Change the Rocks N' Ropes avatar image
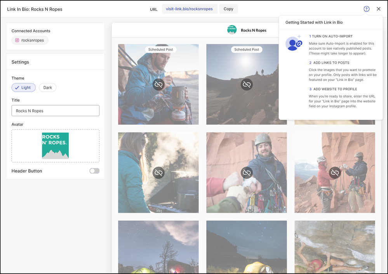This screenshot has height=274, width=388. point(56,145)
